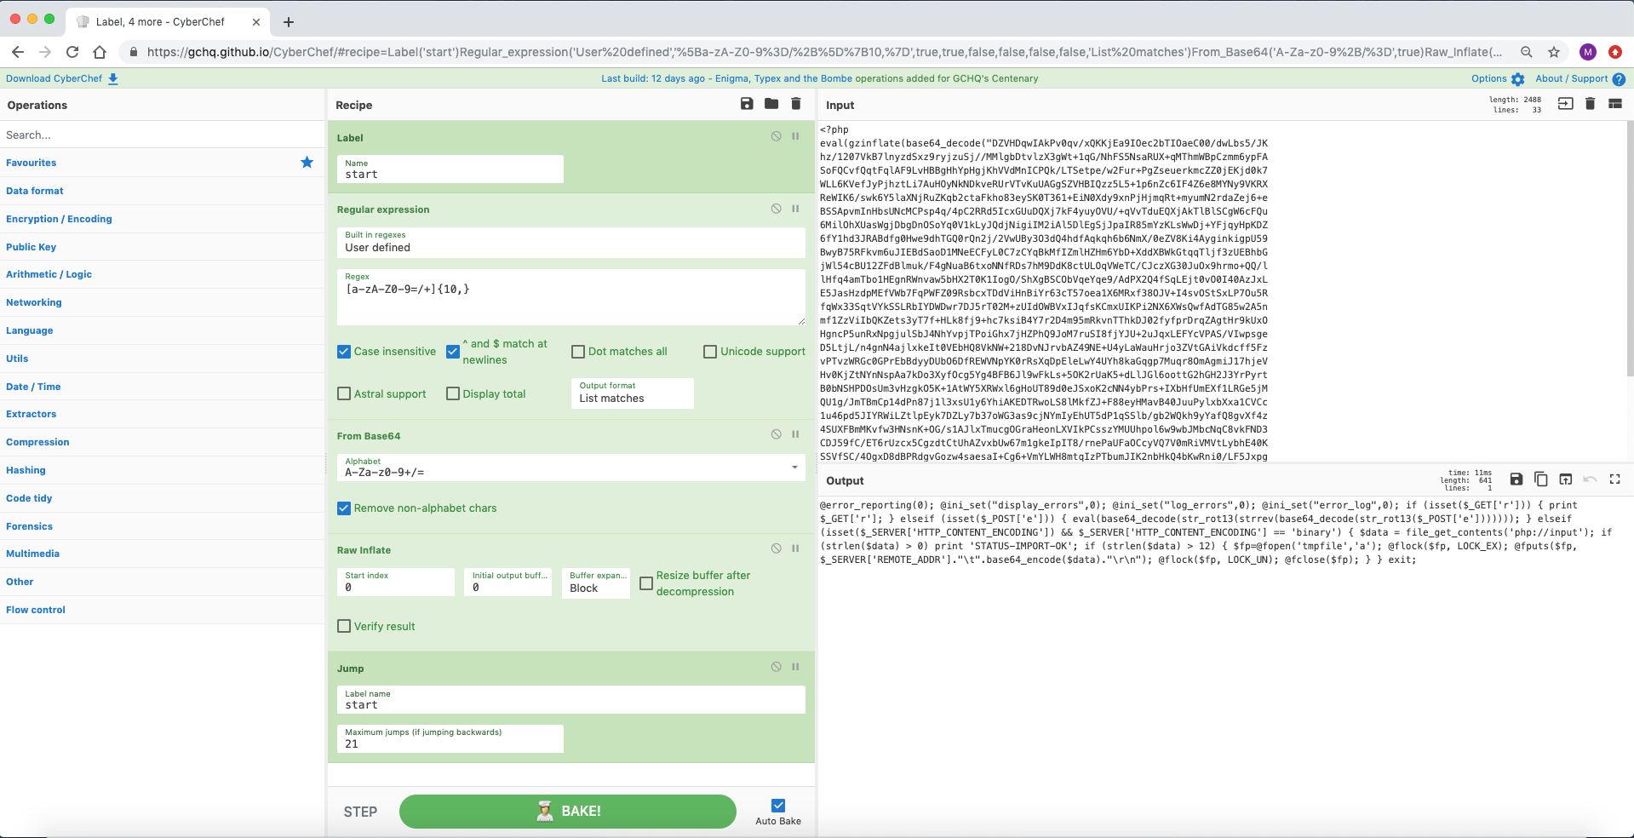Move output to input
The image size is (1634, 838).
[x=1566, y=479]
